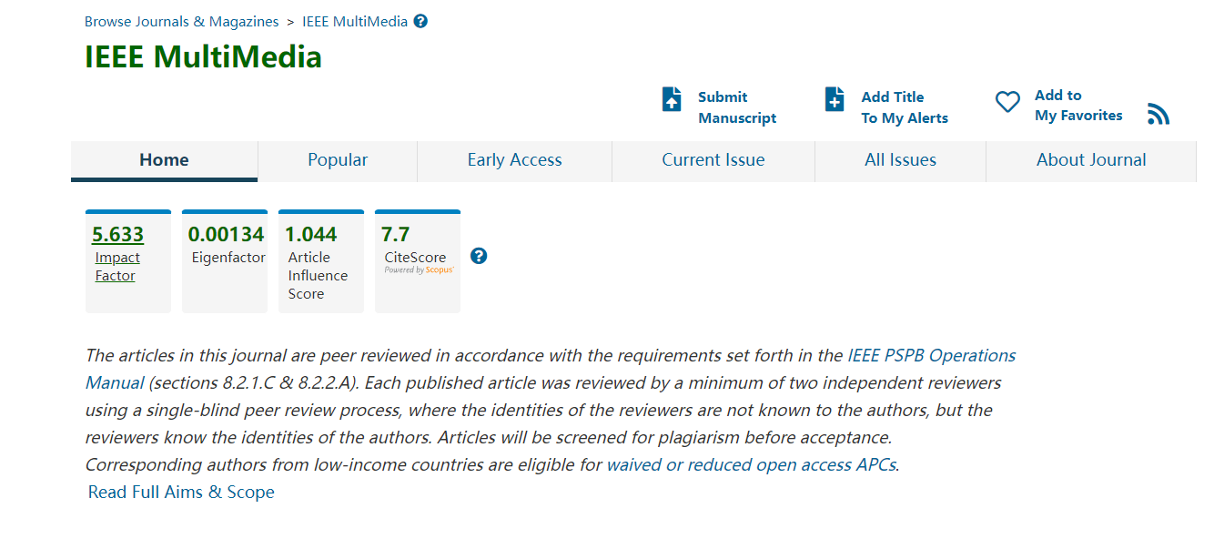Click Add Title To My Alerts text
The width and height of the screenshot is (1214, 539).
[x=905, y=107]
